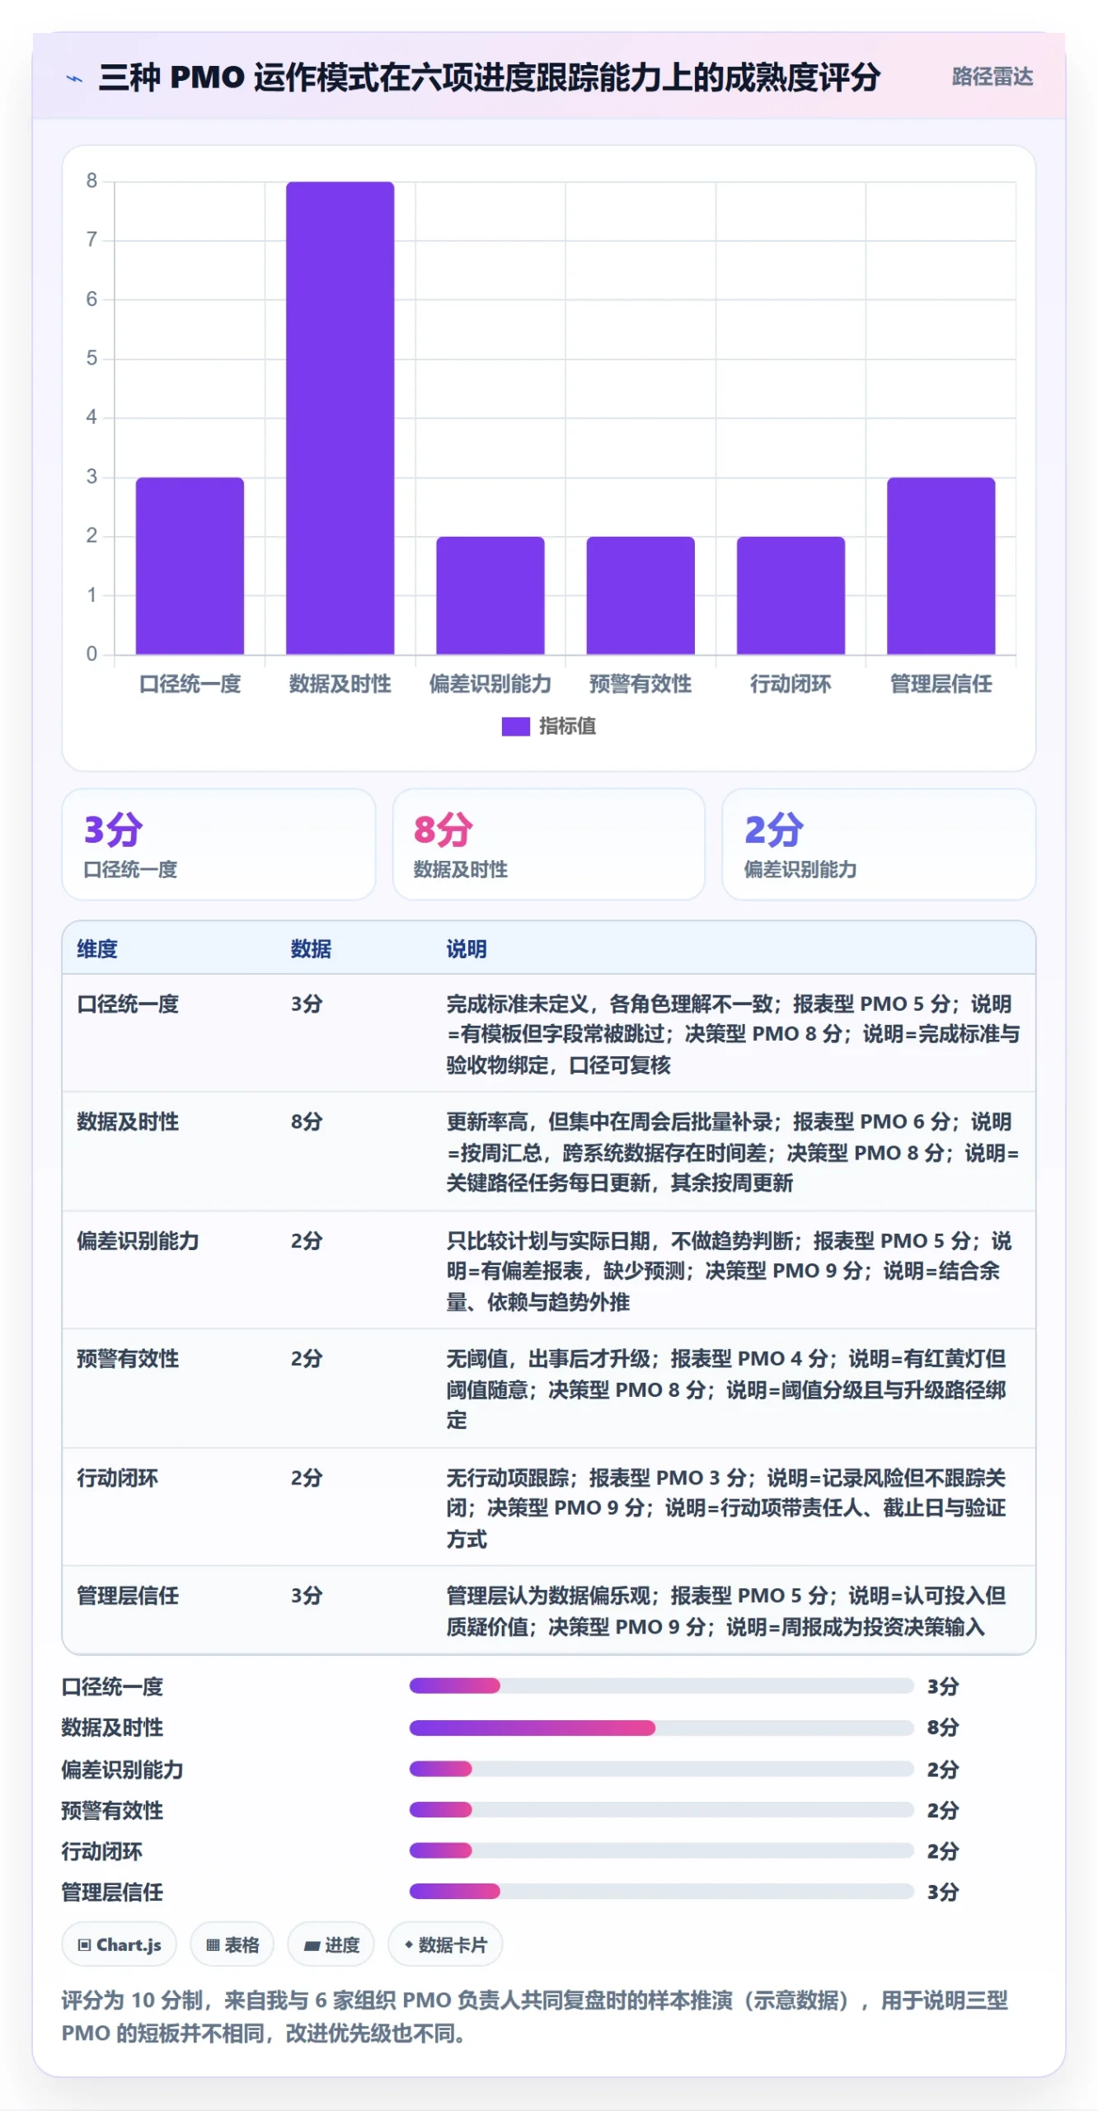The width and height of the screenshot is (1098, 2111).
Task: Click the footnote text starting 评分为 10 分制
Action: 534,2016
